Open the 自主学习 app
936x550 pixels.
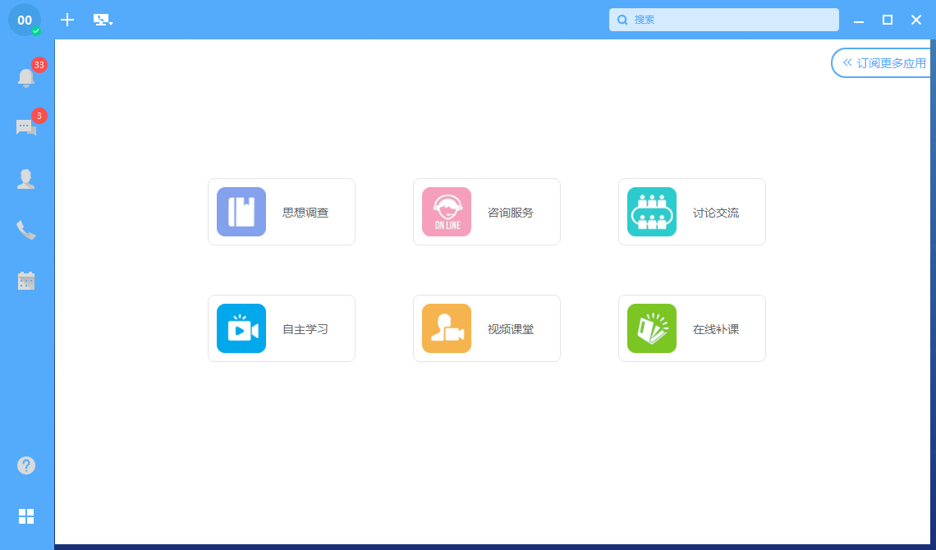pos(282,328)
